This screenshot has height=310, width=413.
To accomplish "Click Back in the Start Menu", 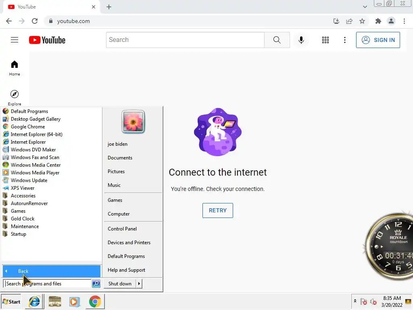I will tap(52, 271).
